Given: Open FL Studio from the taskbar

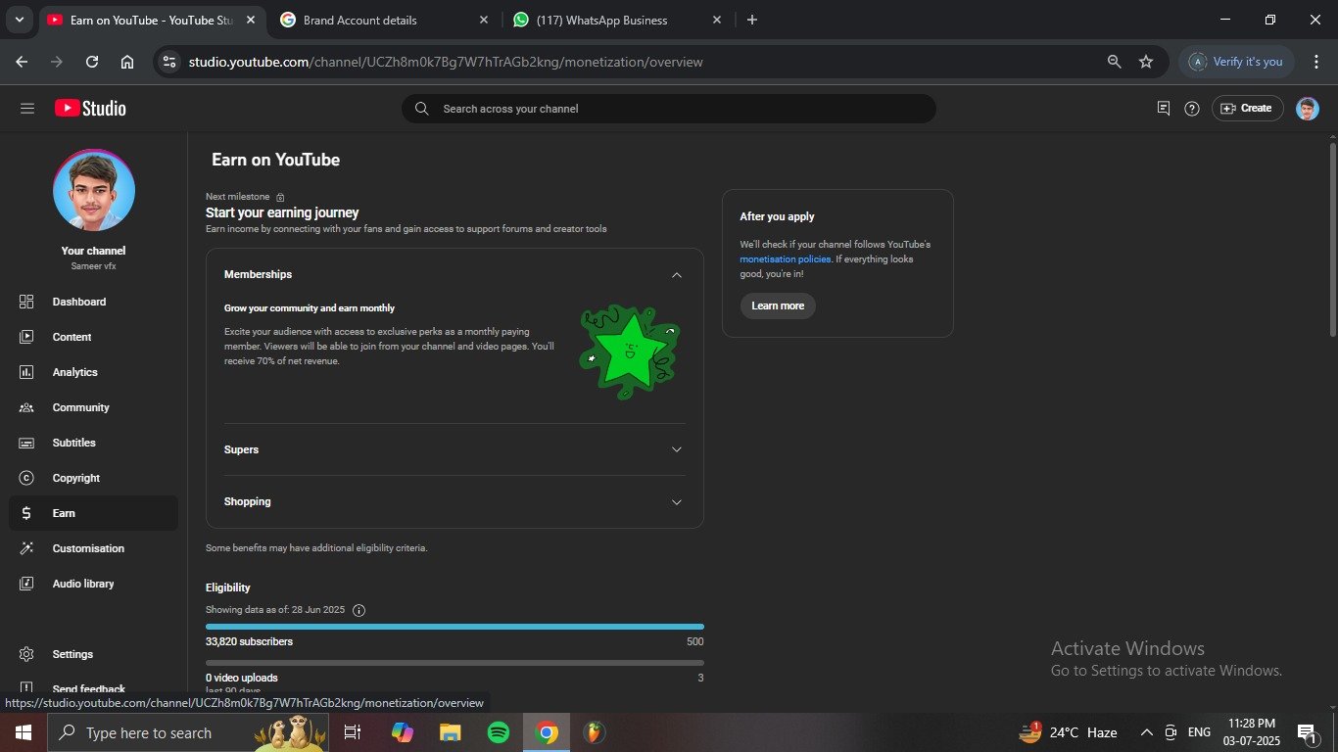Looking at the screenshot, I should [x=595, y=732].
